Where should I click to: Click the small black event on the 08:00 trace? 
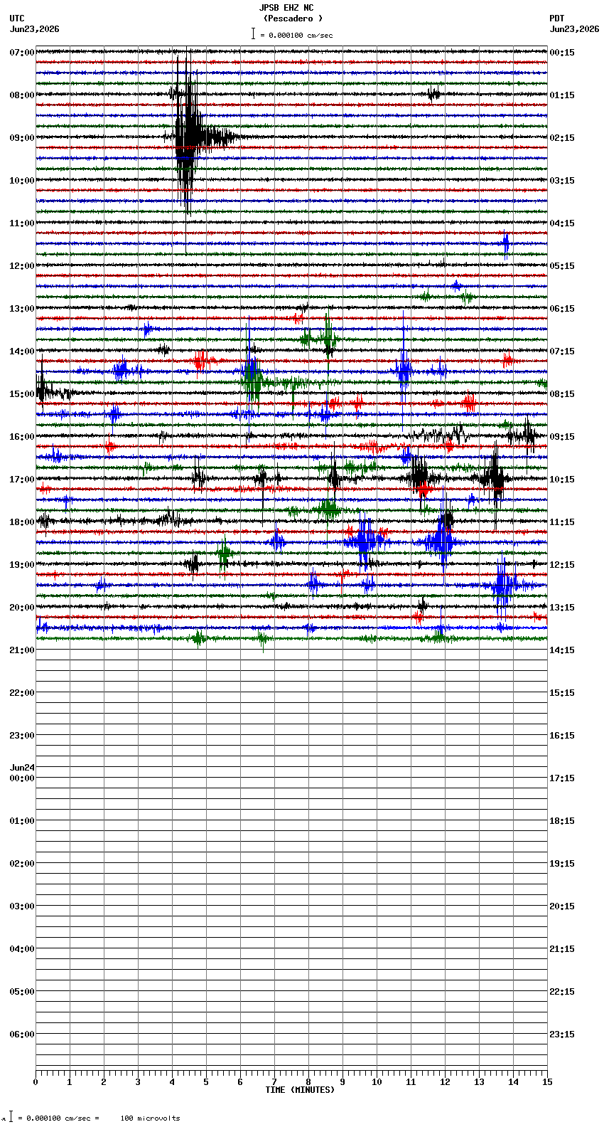(433, 94)
